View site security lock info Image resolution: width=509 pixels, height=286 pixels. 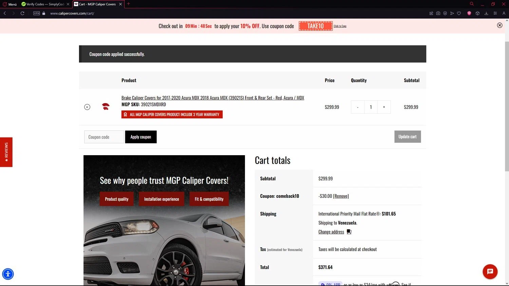tap(44, 13)
